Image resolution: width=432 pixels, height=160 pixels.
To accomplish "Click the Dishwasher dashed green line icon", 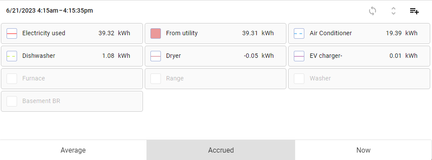I will [x=12, y=56].
